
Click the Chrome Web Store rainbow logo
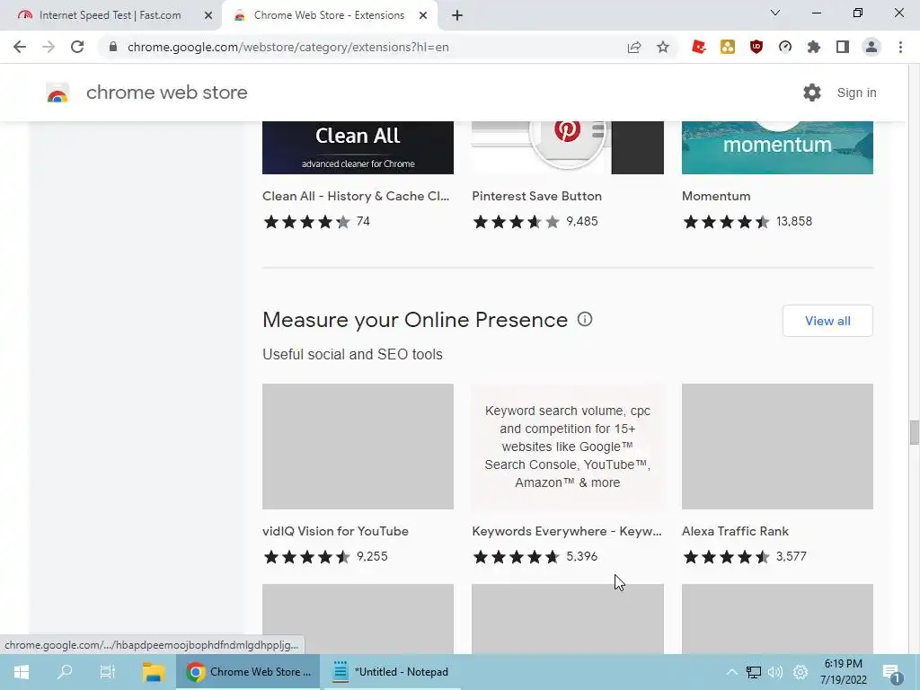click(x=57, y=93)
